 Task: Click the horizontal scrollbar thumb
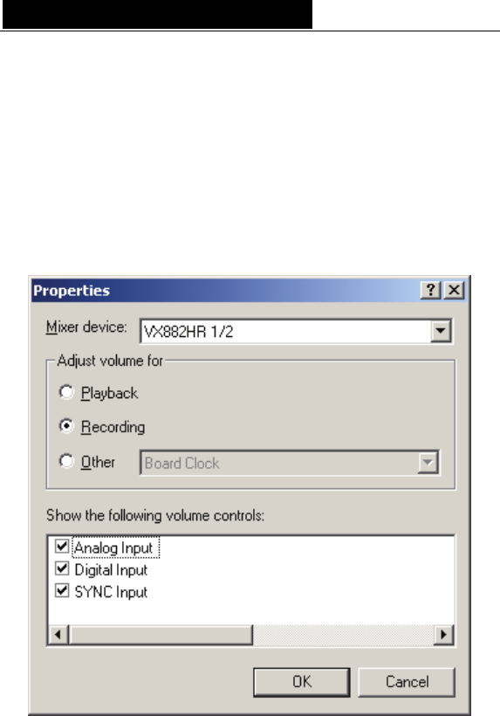pos(161,634)
